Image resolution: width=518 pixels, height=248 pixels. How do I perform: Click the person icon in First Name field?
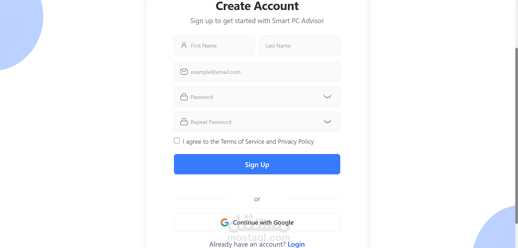[x=184, y=45]
